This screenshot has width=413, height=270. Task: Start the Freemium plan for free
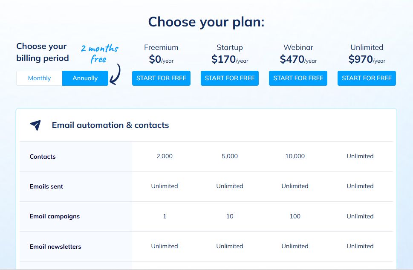point(161,78)
